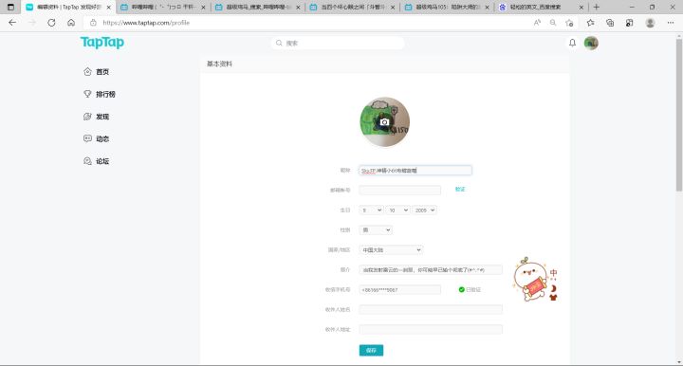The image size is (683, 366).
Task: Click the Read aloud icon in address bar
Action: [x=537, y=23]
